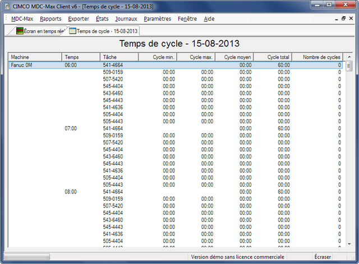The width and height of the screenshot is (359, 264).
Task: Click 'Version démo sans licence commerciale' status text
Action: 238,257
